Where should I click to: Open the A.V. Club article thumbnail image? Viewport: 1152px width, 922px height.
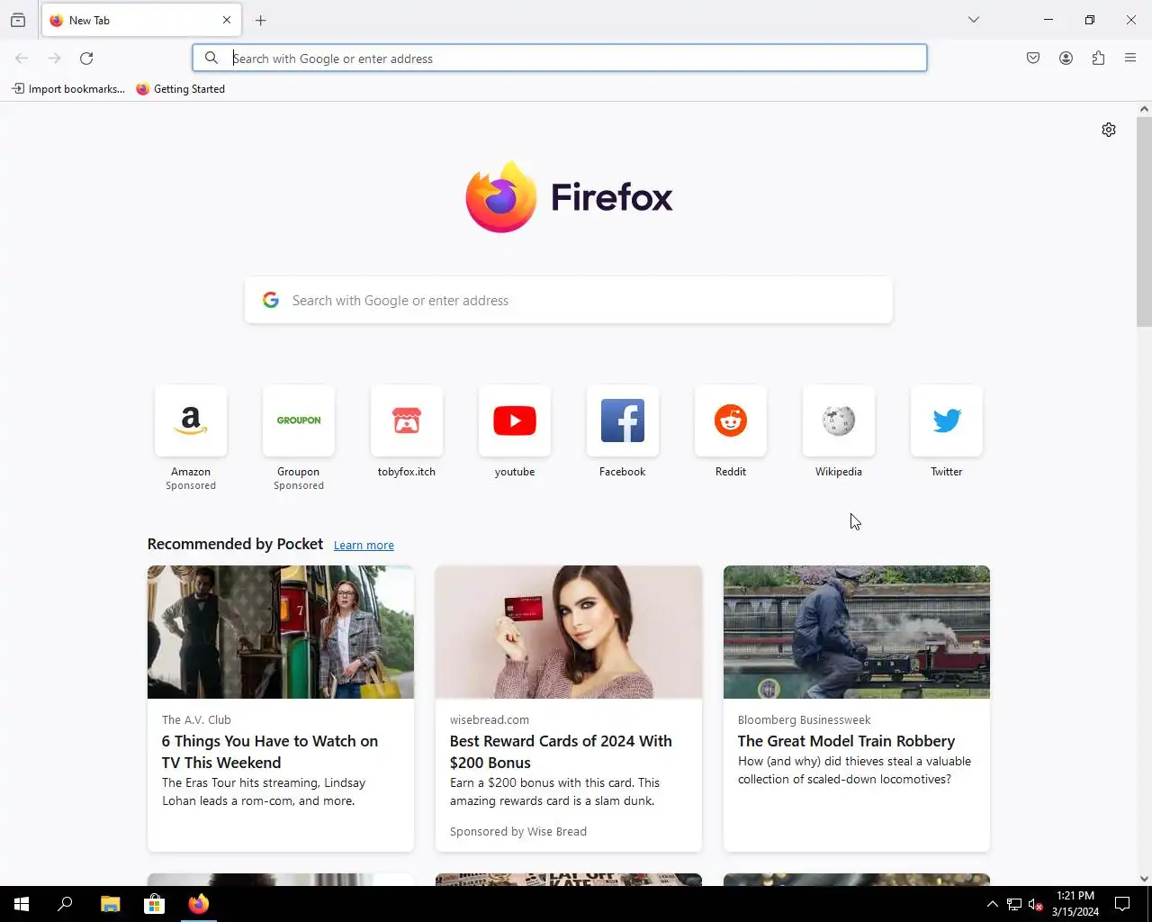click(281, 632)
